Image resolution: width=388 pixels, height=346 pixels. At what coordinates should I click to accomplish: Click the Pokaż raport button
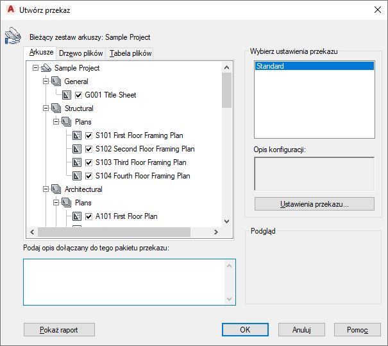coord(59,329)
